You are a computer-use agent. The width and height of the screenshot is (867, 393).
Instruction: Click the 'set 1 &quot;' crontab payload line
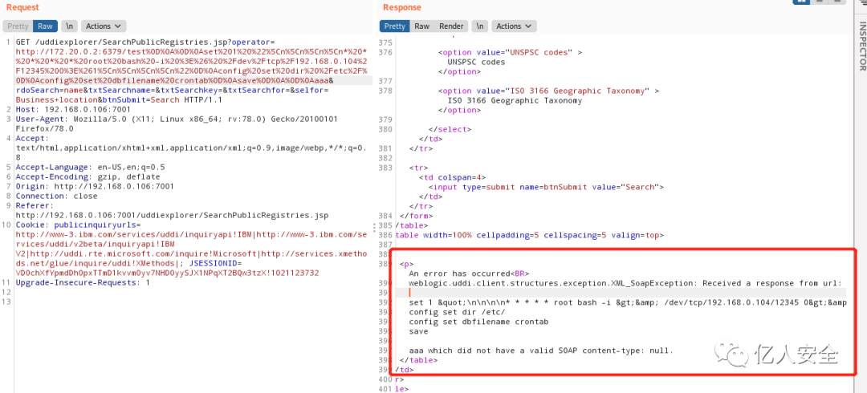(x=628, y=302)
